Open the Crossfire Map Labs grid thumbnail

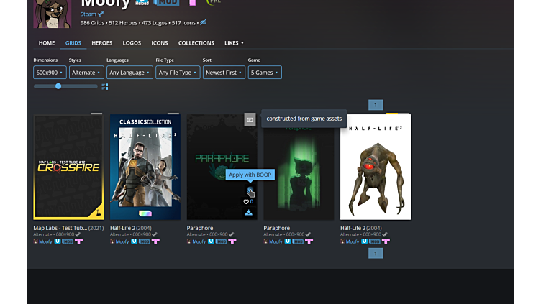pos(68,167)
